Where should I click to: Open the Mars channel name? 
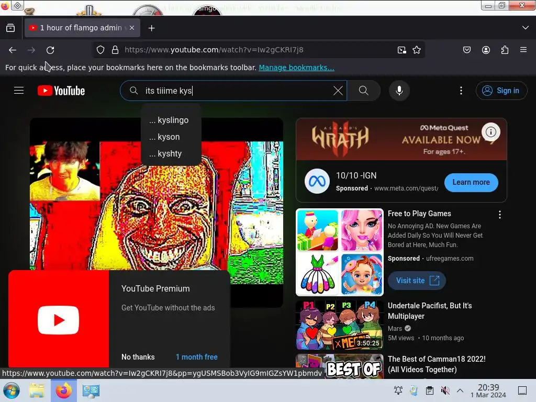[395, 329]
